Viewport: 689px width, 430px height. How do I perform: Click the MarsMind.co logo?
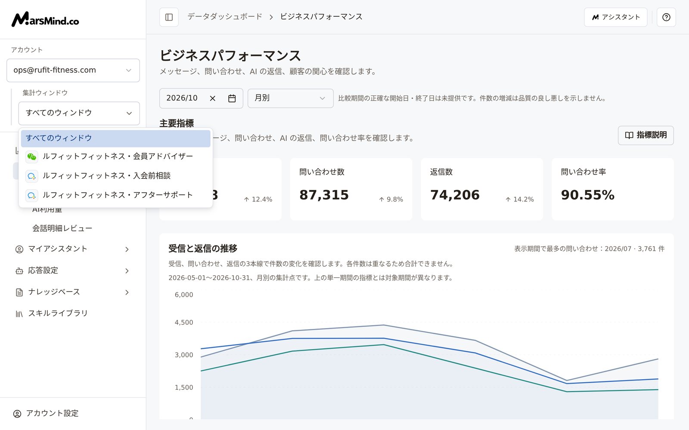[x=45, y=19]
